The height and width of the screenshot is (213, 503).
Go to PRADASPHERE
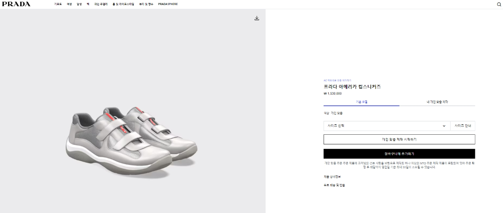(168, 4)
